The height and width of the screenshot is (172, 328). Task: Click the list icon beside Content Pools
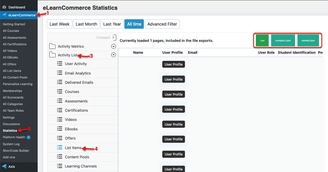[x=60, y=157]
